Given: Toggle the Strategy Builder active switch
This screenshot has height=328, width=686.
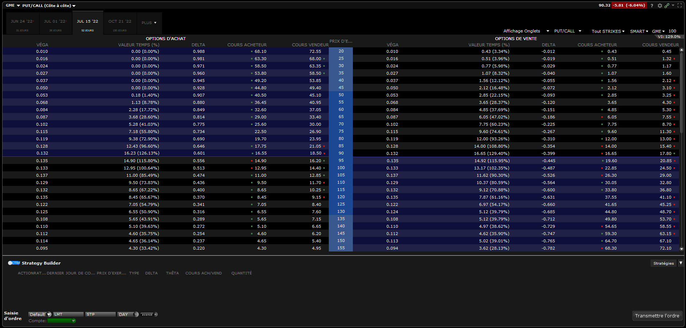Looking at the screenshot, I should point(14,263).
